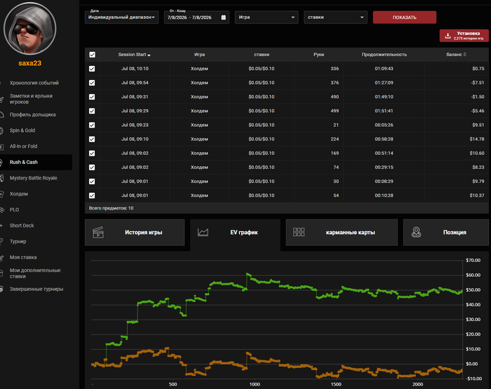Click the 00:05:26 duration cell
The image size is (491, 389).
tap(384, 125)
